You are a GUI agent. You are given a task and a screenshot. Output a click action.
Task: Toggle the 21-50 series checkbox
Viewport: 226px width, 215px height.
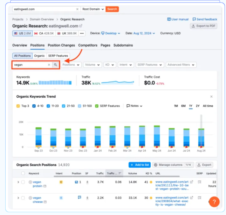[x=63, y=106]
